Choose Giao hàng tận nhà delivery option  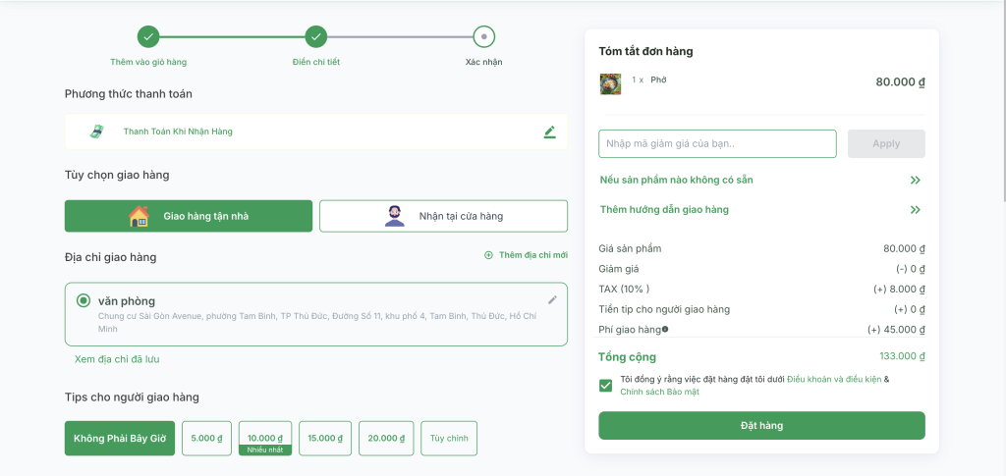(x=189, y=216)
